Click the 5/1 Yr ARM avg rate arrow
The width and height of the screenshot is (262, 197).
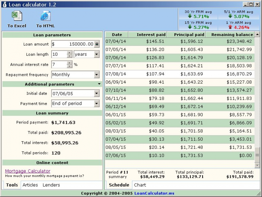[x=230, y=16]
